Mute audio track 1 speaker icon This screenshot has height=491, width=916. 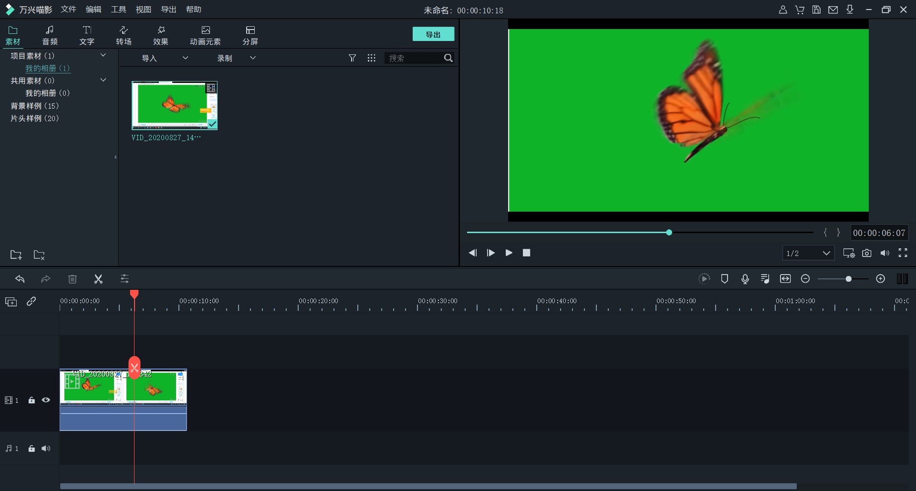pyautogui.click(x=46, y=449)
